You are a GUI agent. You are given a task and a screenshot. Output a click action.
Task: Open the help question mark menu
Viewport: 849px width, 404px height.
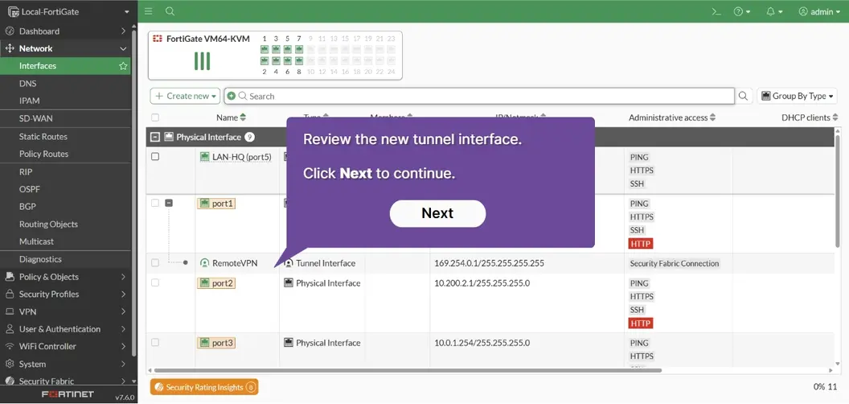741,11
